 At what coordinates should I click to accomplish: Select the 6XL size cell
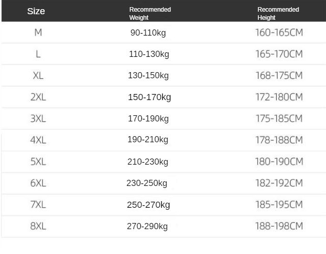[38, 183]
